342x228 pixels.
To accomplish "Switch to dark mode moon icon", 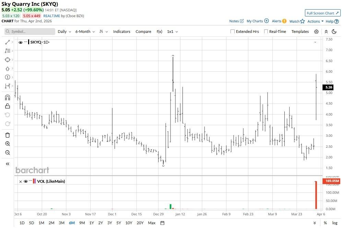I will tap(334, 32).
